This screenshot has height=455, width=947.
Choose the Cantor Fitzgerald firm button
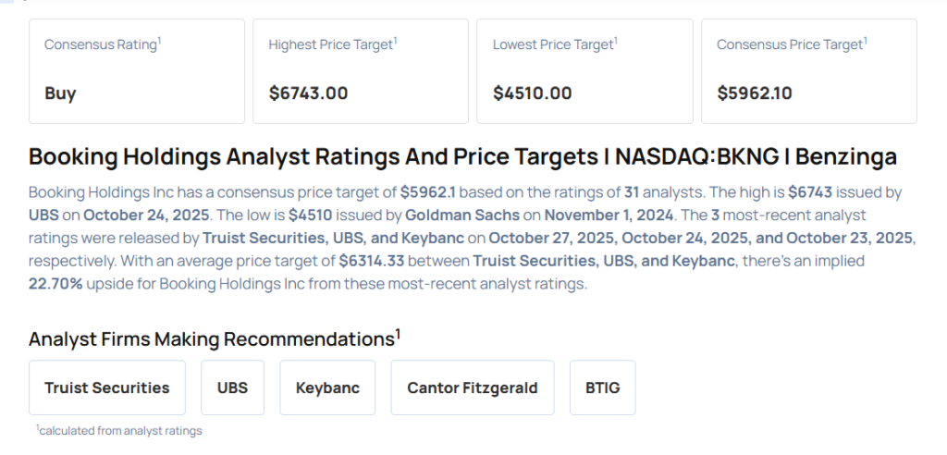(473, 387)
